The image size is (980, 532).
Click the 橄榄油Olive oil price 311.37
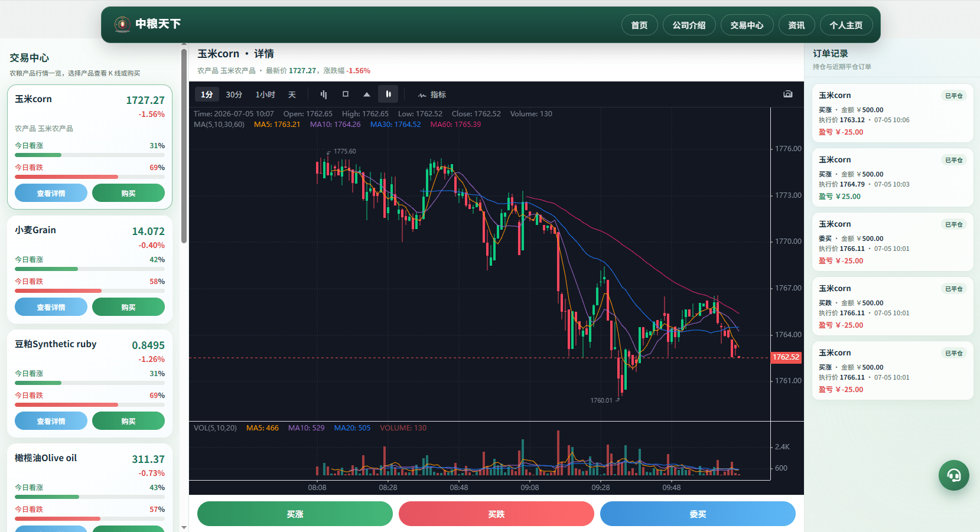click(x=148, y=459)
